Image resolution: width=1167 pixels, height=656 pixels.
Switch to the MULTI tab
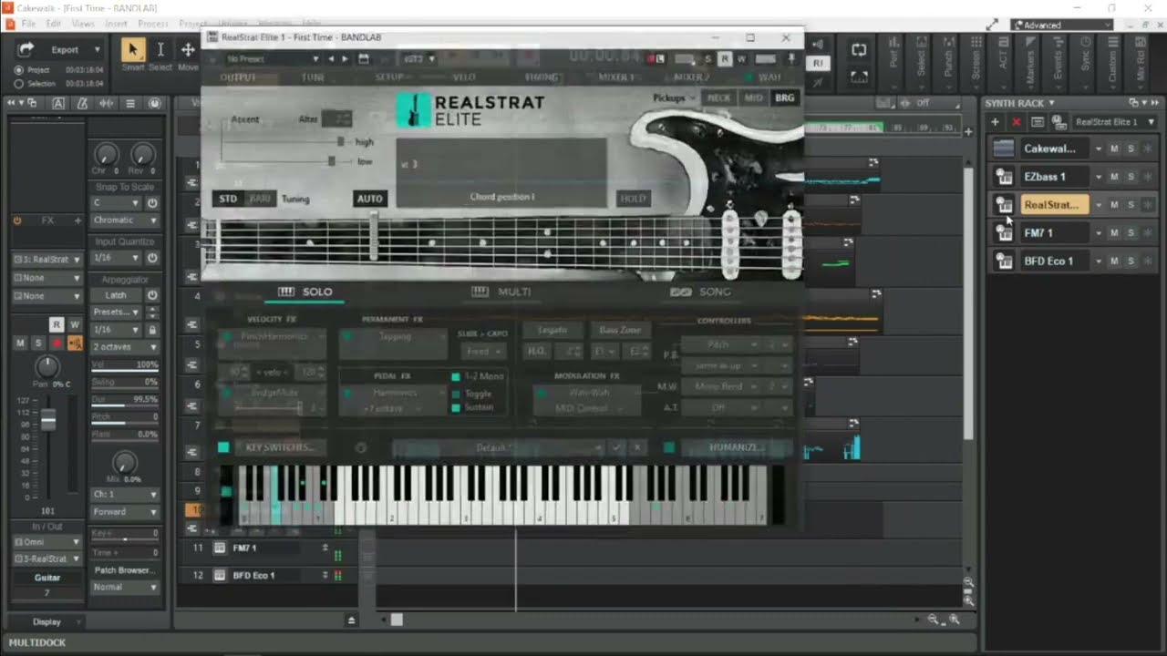pyautogui.click(x=501, y=292)
